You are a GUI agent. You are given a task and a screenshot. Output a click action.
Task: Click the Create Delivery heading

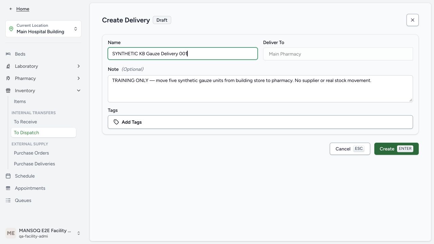click(x=126, y=20)
